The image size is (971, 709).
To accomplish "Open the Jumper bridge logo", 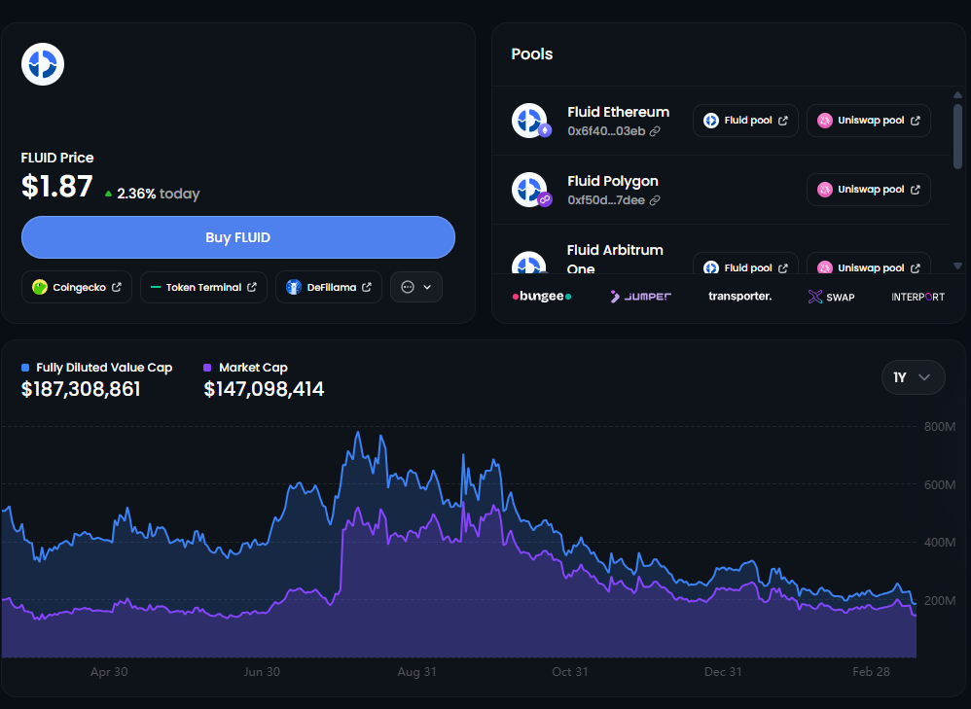I will click(640, 296).
